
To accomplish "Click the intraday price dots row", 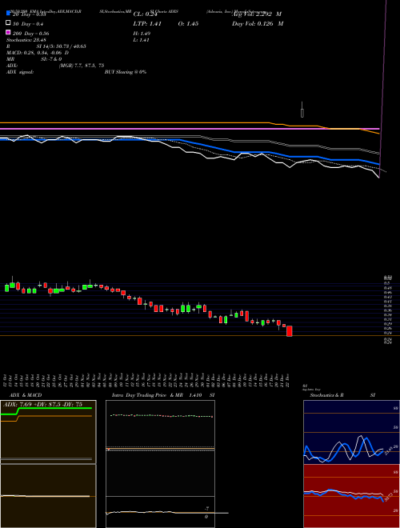I will tap(162, 416).
